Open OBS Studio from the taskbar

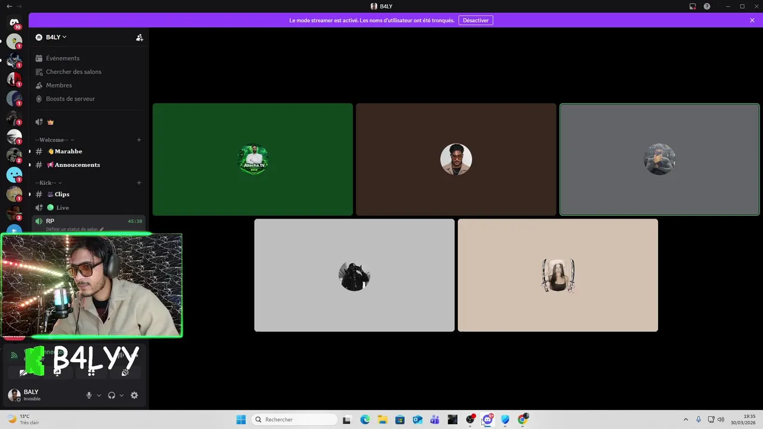pyautogui.click(x=470, y=419)
